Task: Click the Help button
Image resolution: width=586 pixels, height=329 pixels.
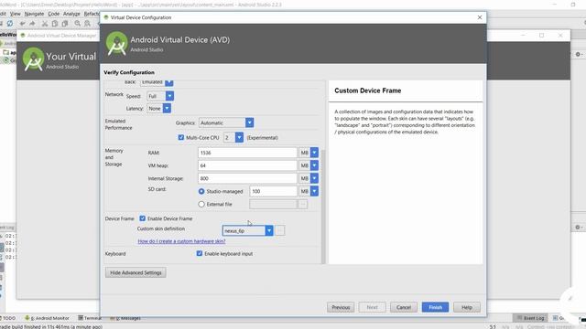Action: tap(467, 307)
